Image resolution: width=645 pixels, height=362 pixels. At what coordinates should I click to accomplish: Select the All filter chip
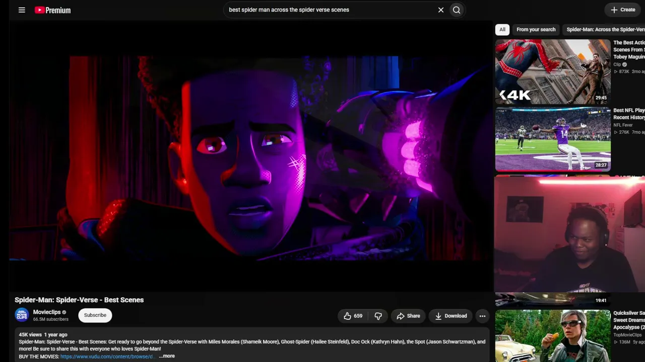(x=502, y=30)
